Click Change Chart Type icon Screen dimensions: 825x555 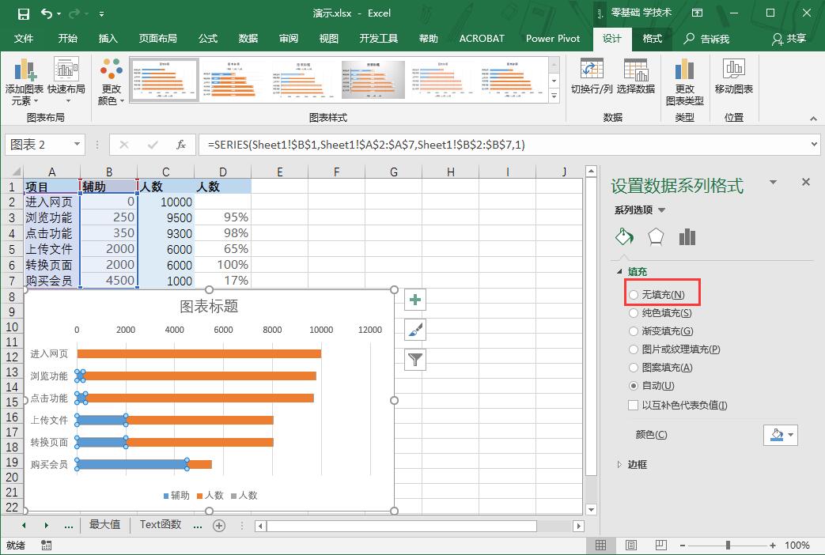pyautogui.click(x=684, y=70)
